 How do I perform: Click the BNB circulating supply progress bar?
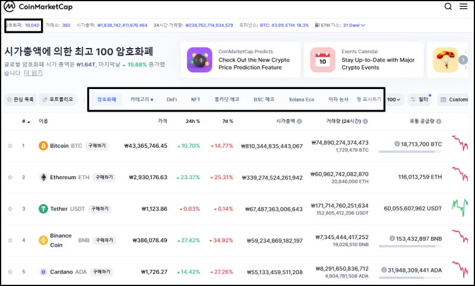click(410, 246)
